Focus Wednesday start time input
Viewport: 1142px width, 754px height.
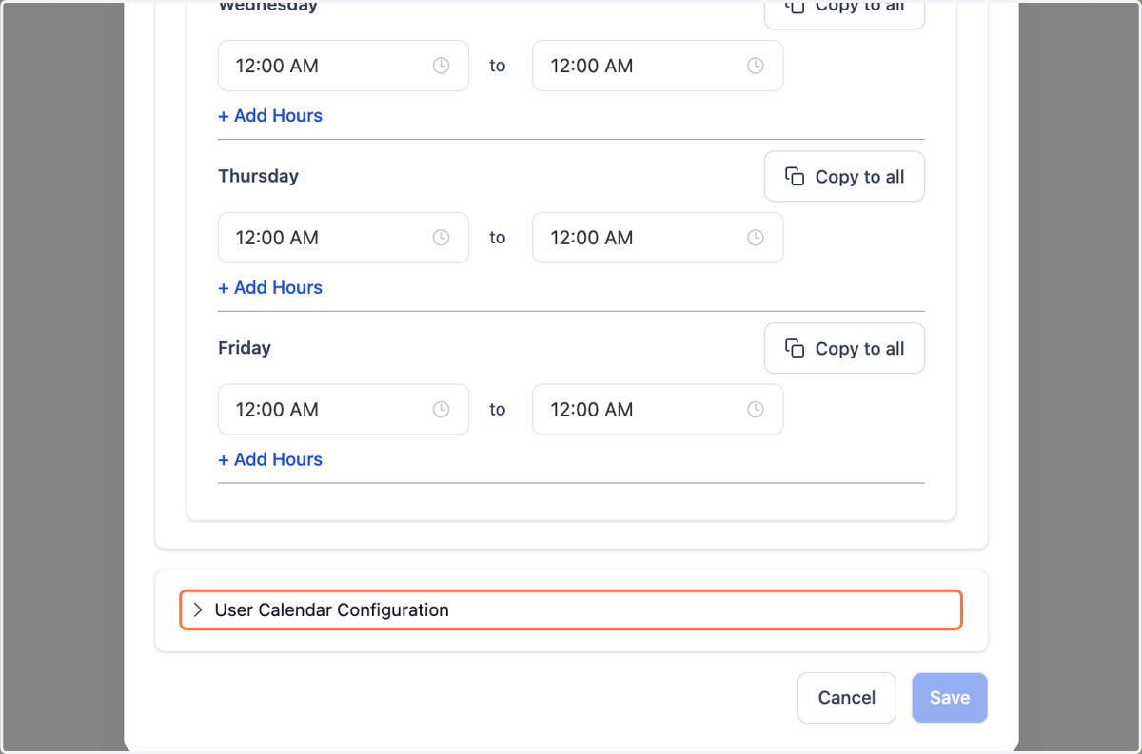click(344, 66)
